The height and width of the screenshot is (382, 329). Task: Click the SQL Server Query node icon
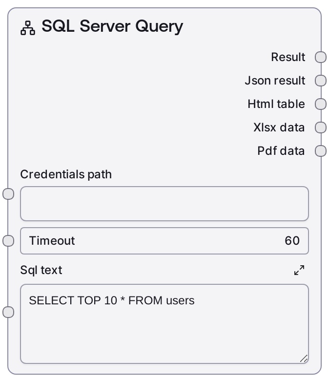28,28
